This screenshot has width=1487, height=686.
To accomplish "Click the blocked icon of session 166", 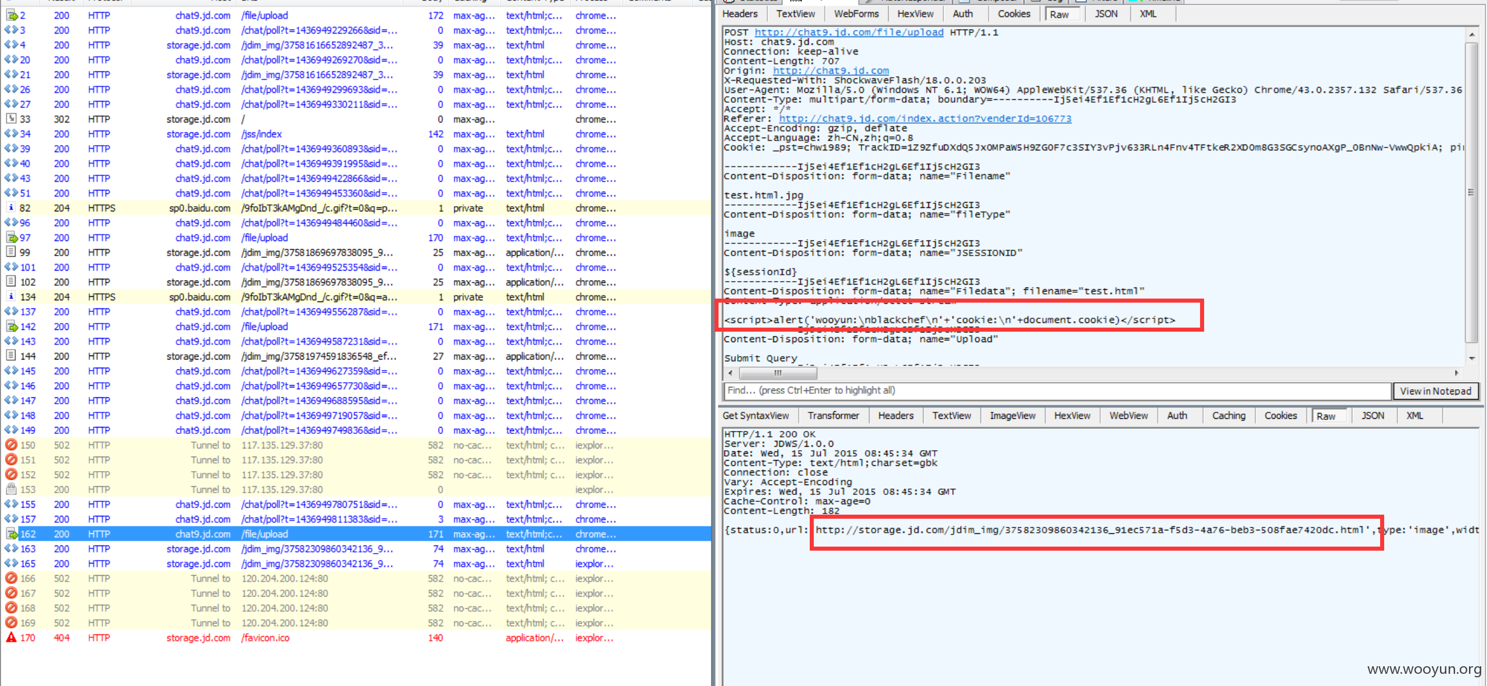I will [x=11, y=579].
